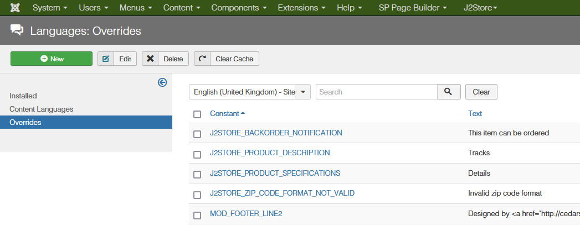This screenshot has height=231, width=580.
Task: Expand the Extensions menu
Action: coord(301,8)
